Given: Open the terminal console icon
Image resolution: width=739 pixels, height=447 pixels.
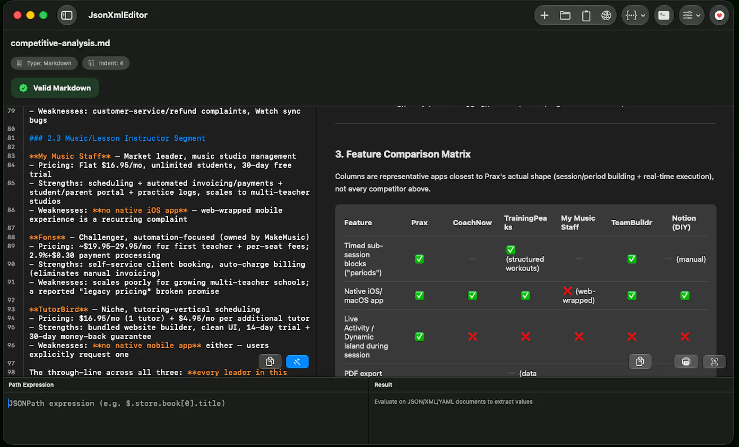Looking at the screenshot, I should pyautogui.click(x=664, y=15).
